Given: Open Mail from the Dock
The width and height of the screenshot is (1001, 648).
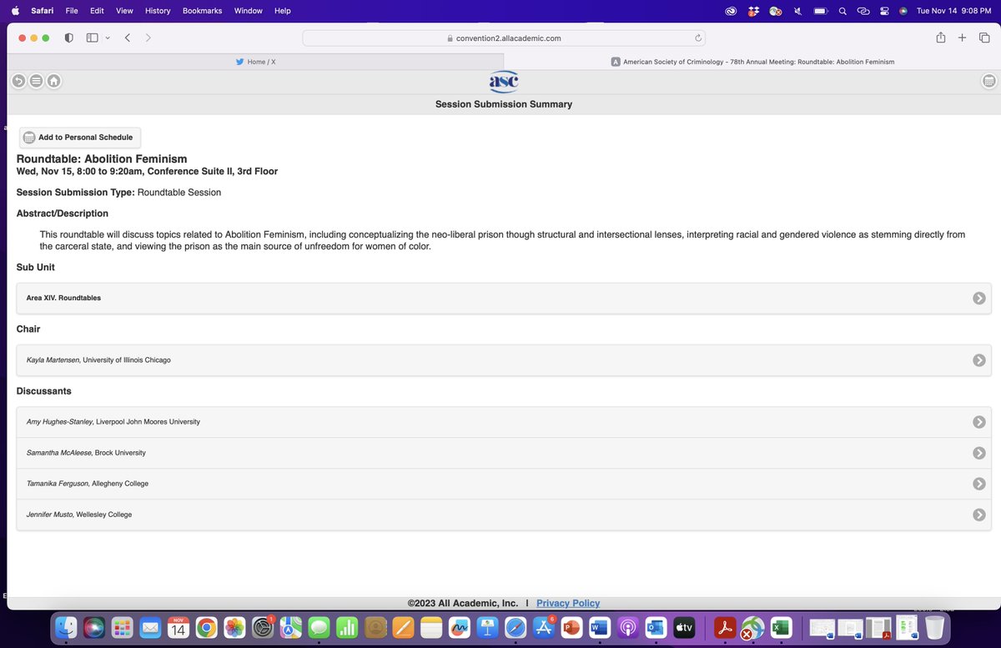Looking at the screenshot, I should point(150,627).
